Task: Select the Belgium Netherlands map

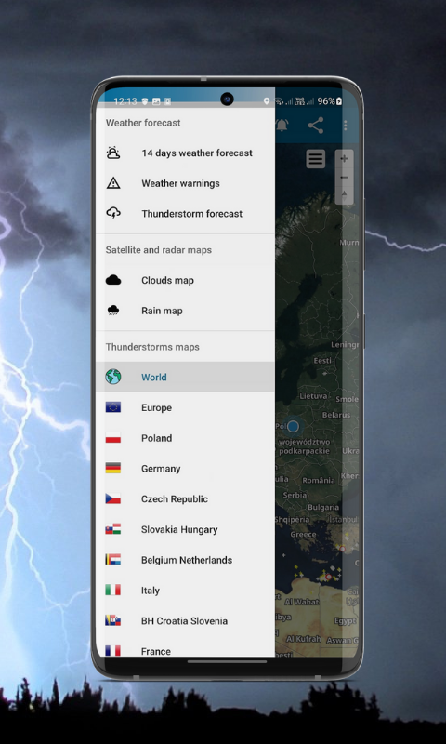Action: click(185, 560)
